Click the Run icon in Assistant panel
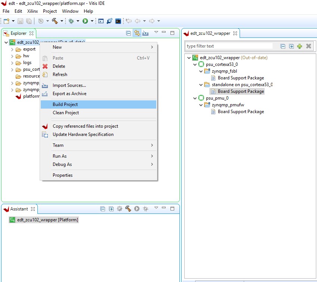This screenshot has width=317, height=282. pyautogui.click(x=137, y=209)
